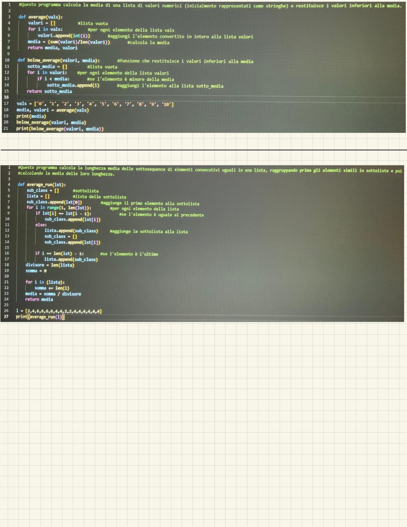
Task: Click the line "print(media)"
Action: tap(31, 116)
